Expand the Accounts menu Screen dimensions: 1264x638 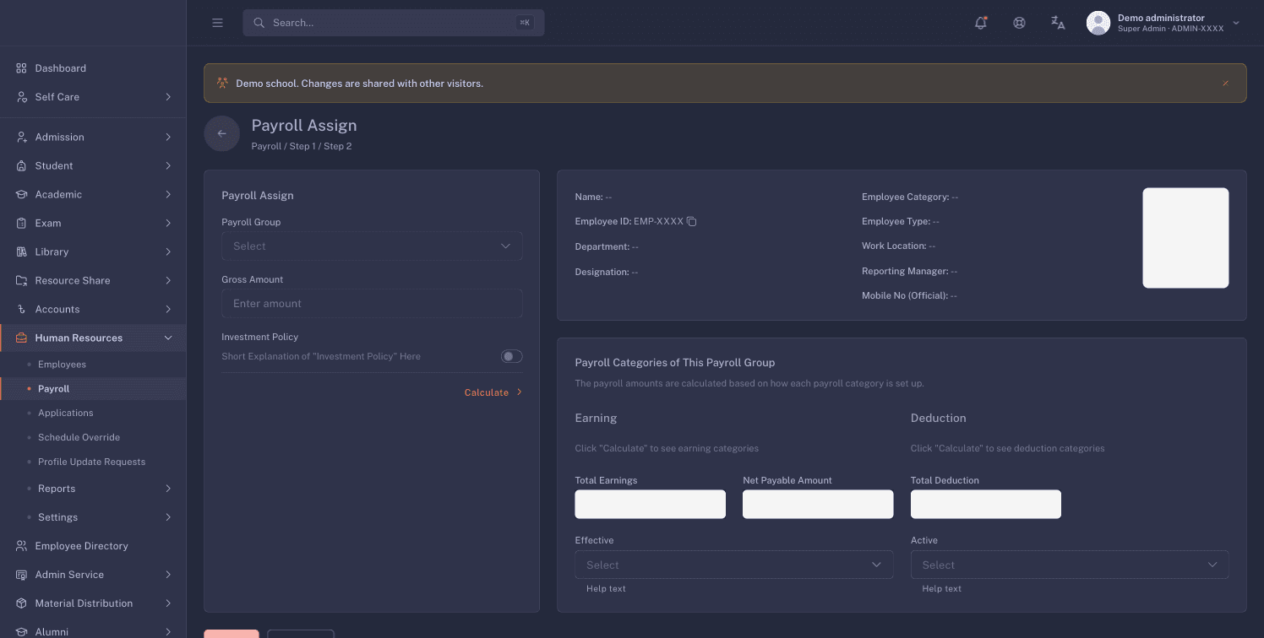(93, 310)
